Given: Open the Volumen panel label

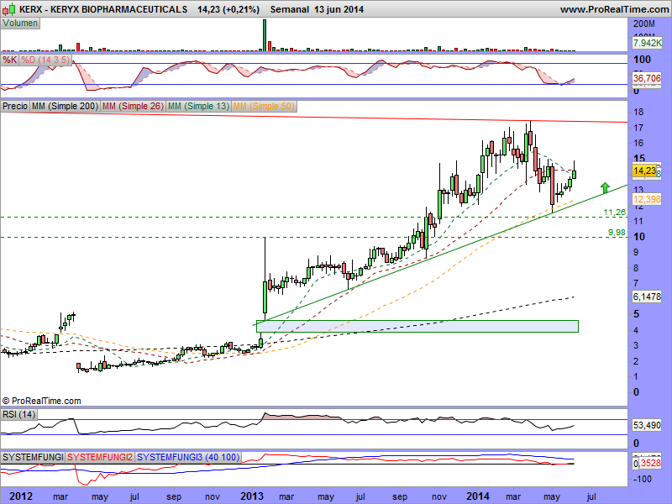Looking at the screenshot, I should coord(20,24).
